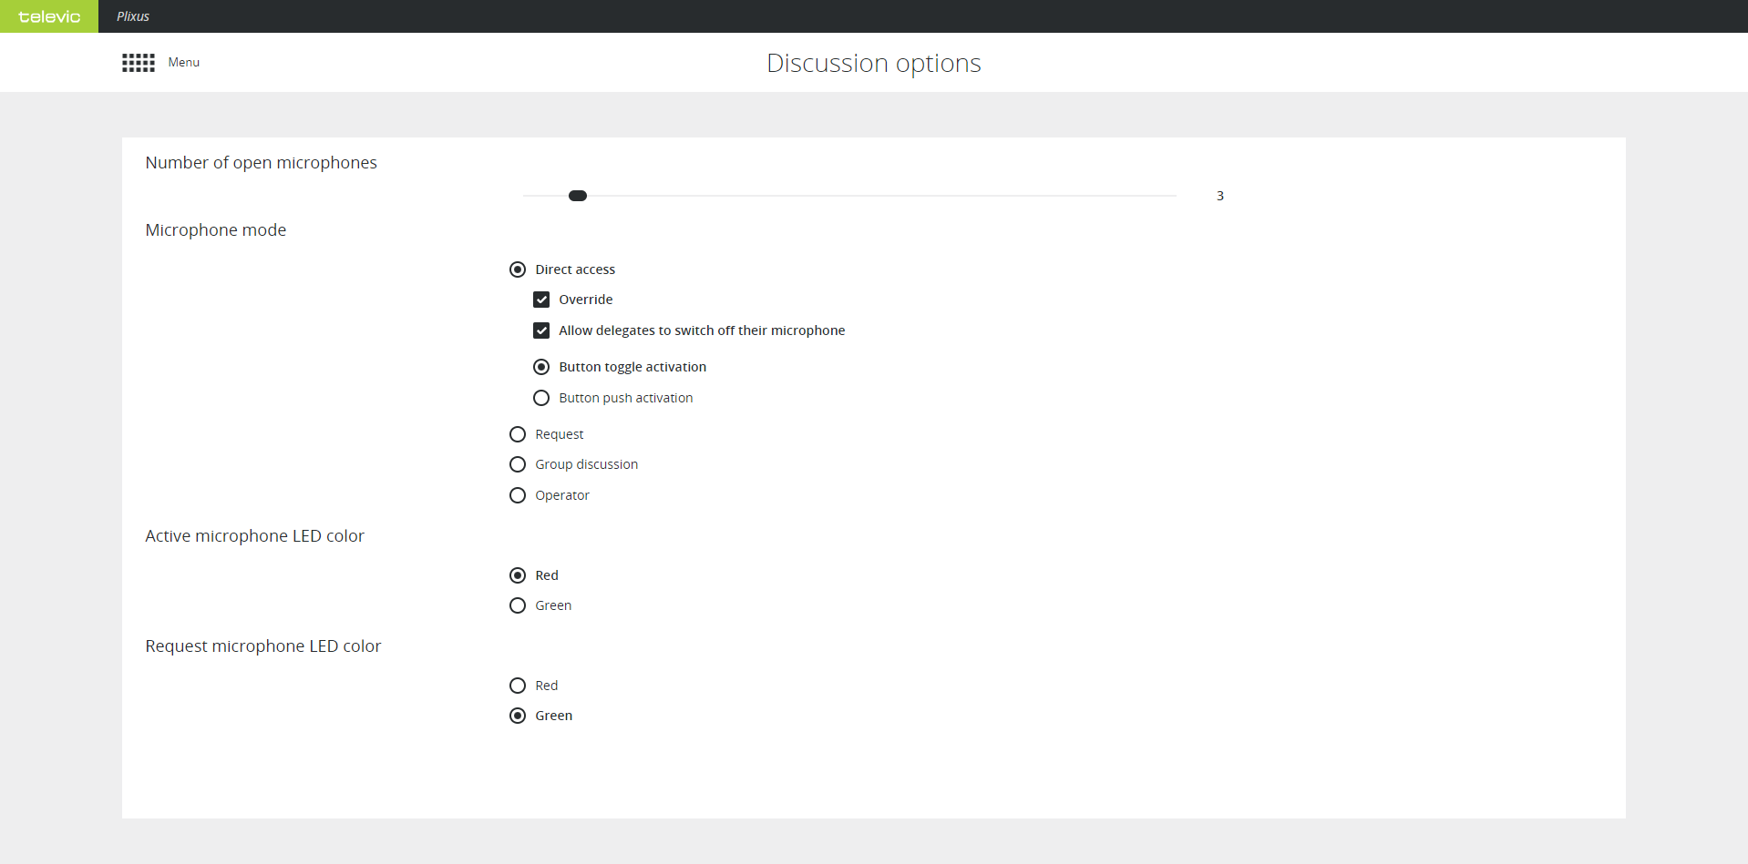The height and width of the screenshot is (864, 1748).
Task: Open the Menu grid icon
Action: (139, 62)
